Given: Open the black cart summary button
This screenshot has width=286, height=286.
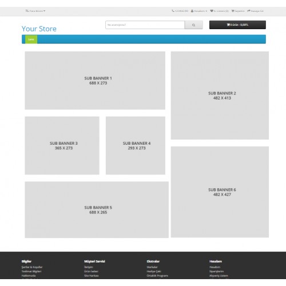Looking at the screenshot, I should click(237, 25).
